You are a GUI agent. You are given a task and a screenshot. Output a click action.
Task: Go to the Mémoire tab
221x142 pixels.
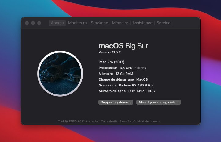click(x=120, y=23)
